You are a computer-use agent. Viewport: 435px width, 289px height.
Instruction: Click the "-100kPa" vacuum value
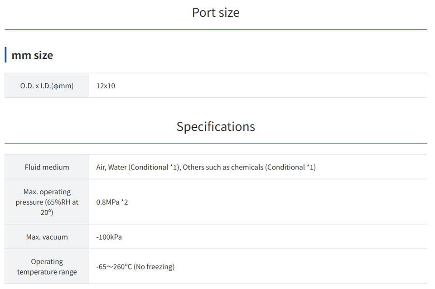pos(109,237)
